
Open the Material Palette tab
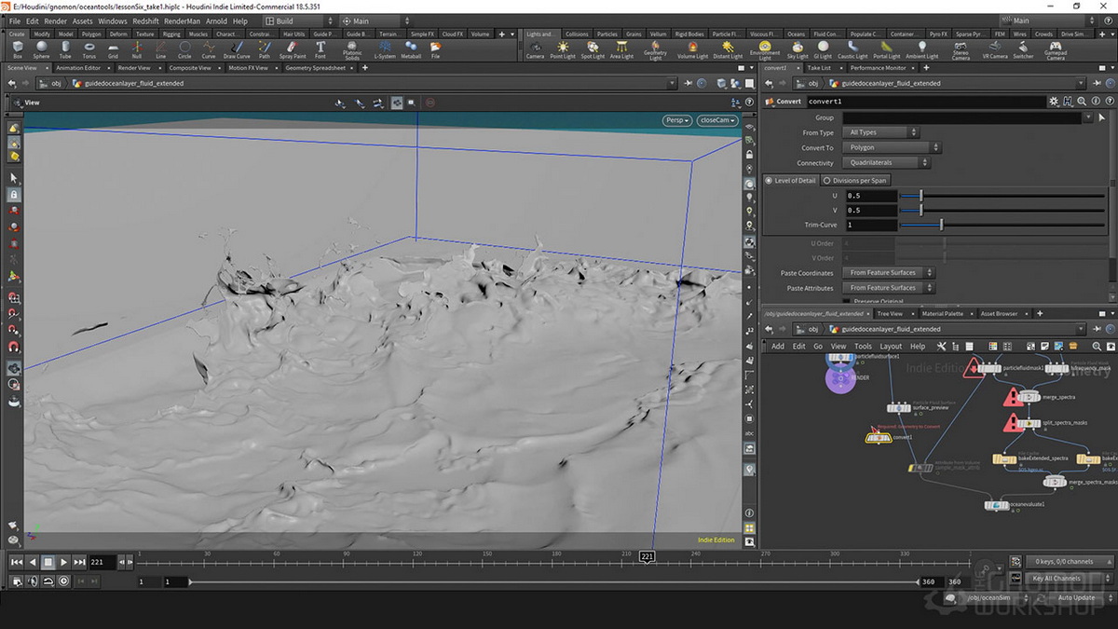tap(944, 314)
